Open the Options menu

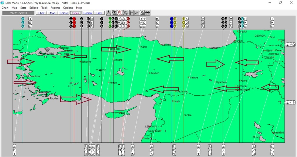click(68, 8)
